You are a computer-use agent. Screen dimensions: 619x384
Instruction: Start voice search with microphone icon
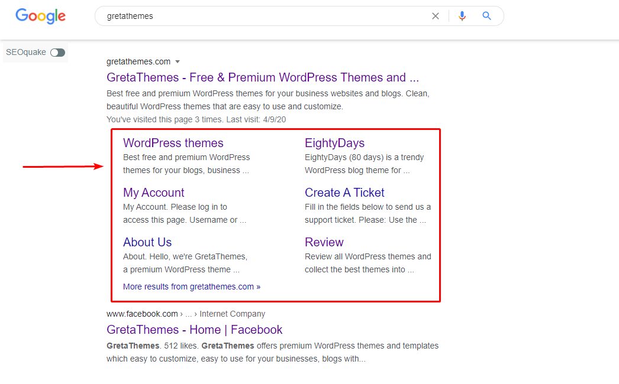coord(462,16)
